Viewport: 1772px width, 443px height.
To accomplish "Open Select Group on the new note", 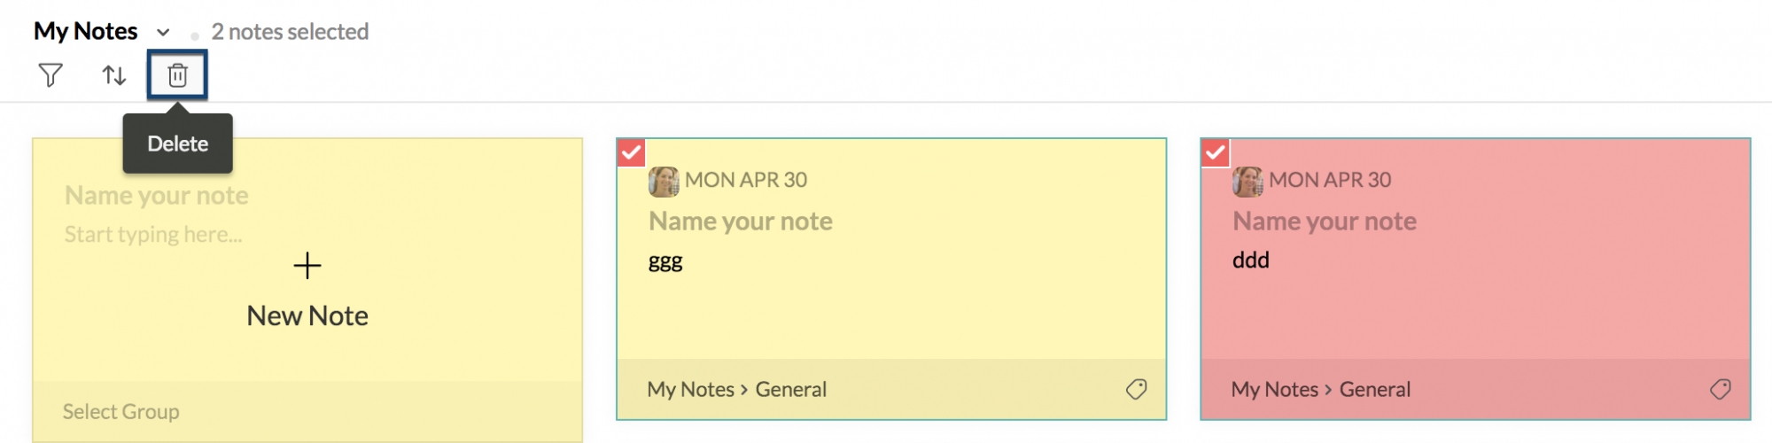I will click(120, 412).
